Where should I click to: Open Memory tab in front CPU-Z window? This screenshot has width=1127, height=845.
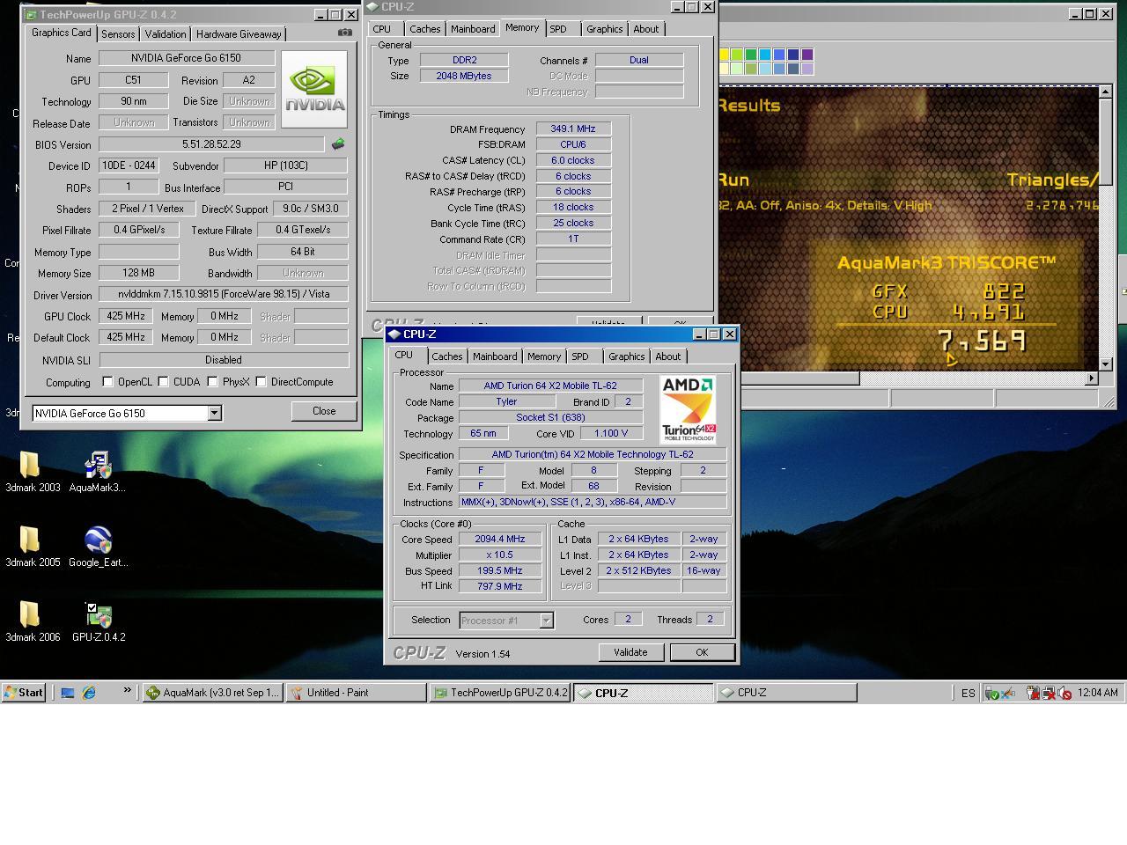[543, 356]
